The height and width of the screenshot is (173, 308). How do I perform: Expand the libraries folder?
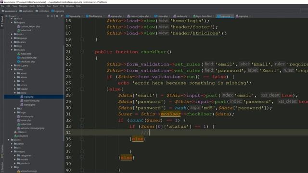tap(12, 42)
